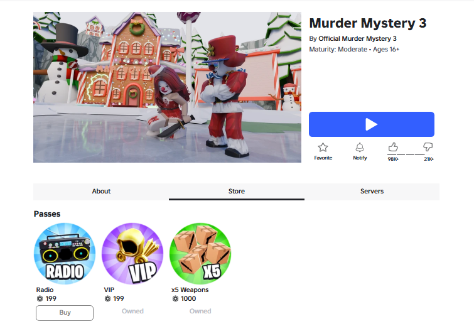Click the Robux icon beside 1000

[175, 299]
